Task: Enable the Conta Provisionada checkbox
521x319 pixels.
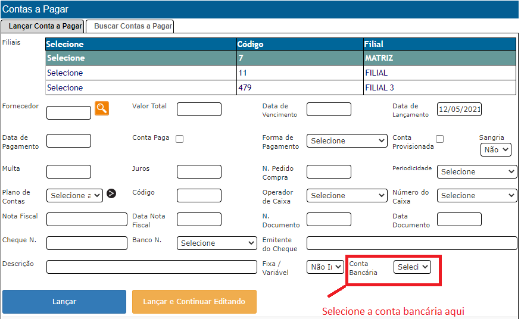Action: (x=439, y=139)
